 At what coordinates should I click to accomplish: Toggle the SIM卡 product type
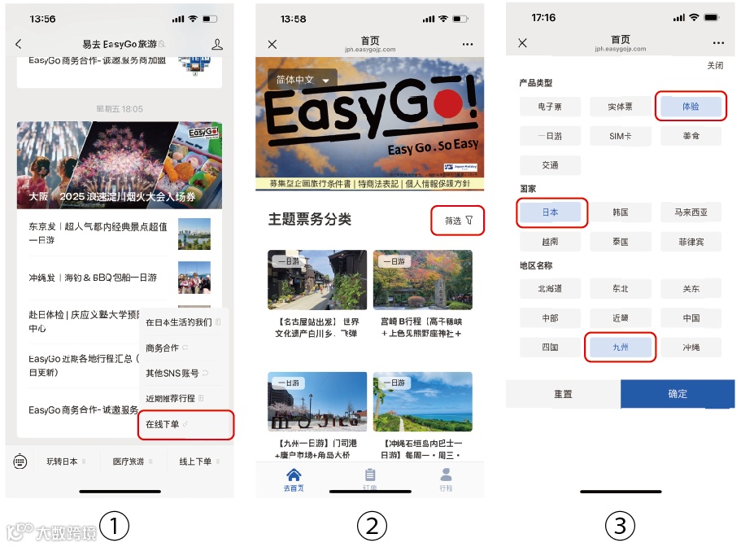click(x=620, y=136)
